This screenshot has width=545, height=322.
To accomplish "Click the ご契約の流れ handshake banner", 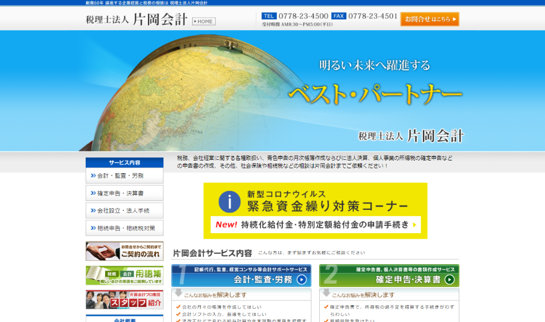I will tap(125, 251).
